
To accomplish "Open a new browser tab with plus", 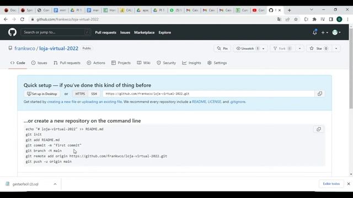I will 289,10.
